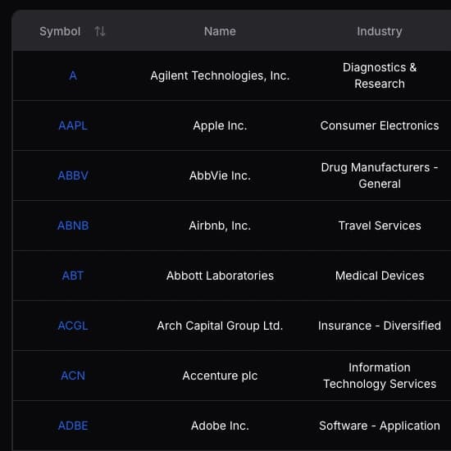
Task: Click the Travel Services industry cell
Action: [x=380, y=225]
